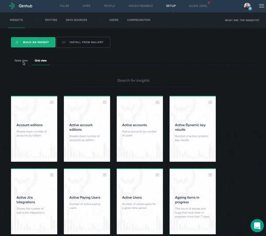Open the chat support bubble
Screen dimensions: 266x236
[257, 226]
